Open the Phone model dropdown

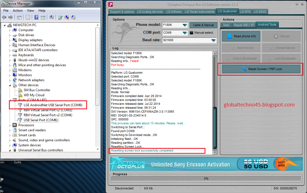tap(184, 25)
